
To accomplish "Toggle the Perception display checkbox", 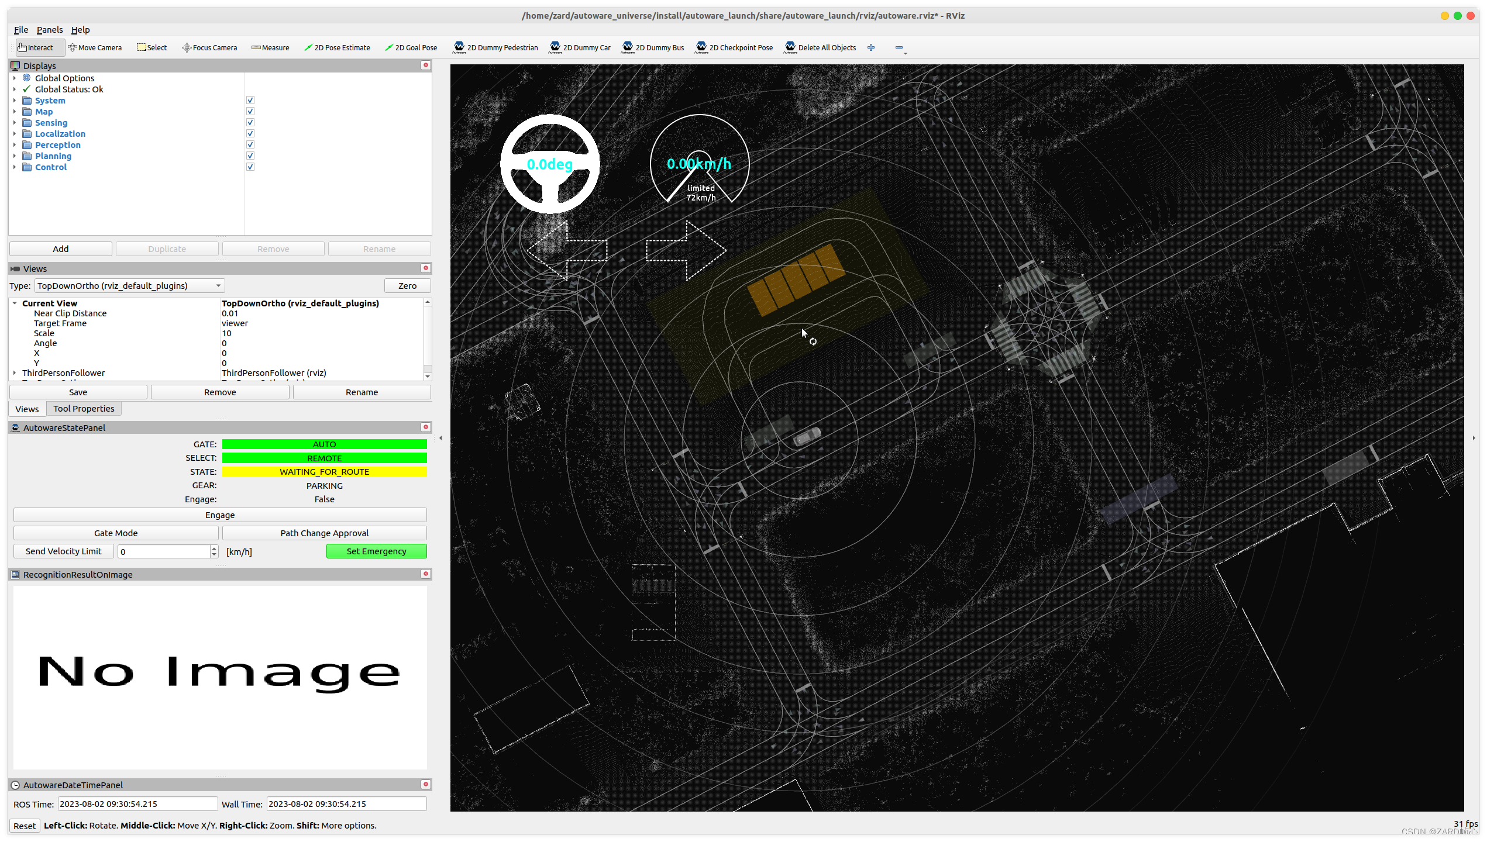I will [x=250, y=144].
